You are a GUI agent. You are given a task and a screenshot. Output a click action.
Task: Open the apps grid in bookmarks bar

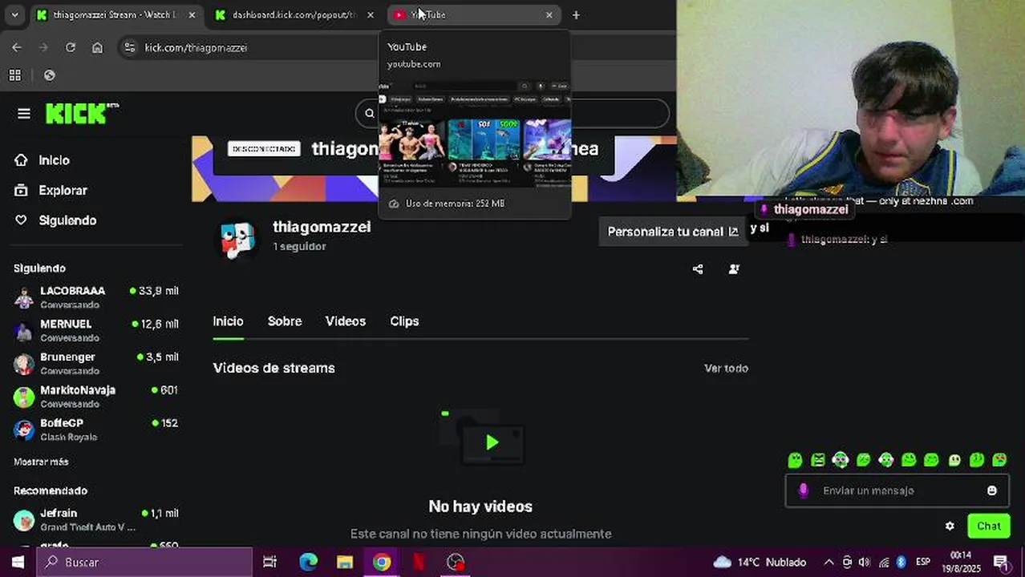click(14, 75)
